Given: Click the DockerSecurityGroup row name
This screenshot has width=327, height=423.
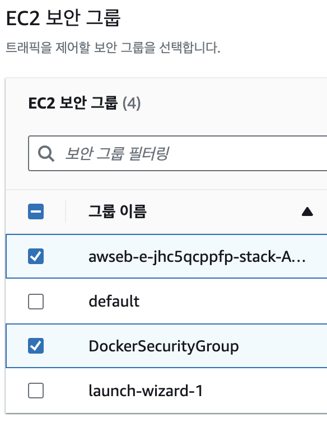Looking at the screenshot, I should pos(163,346).
